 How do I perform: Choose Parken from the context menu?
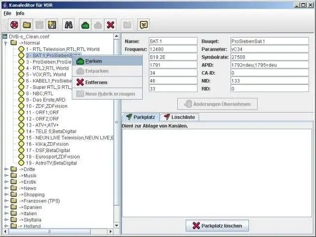[107, 61]
